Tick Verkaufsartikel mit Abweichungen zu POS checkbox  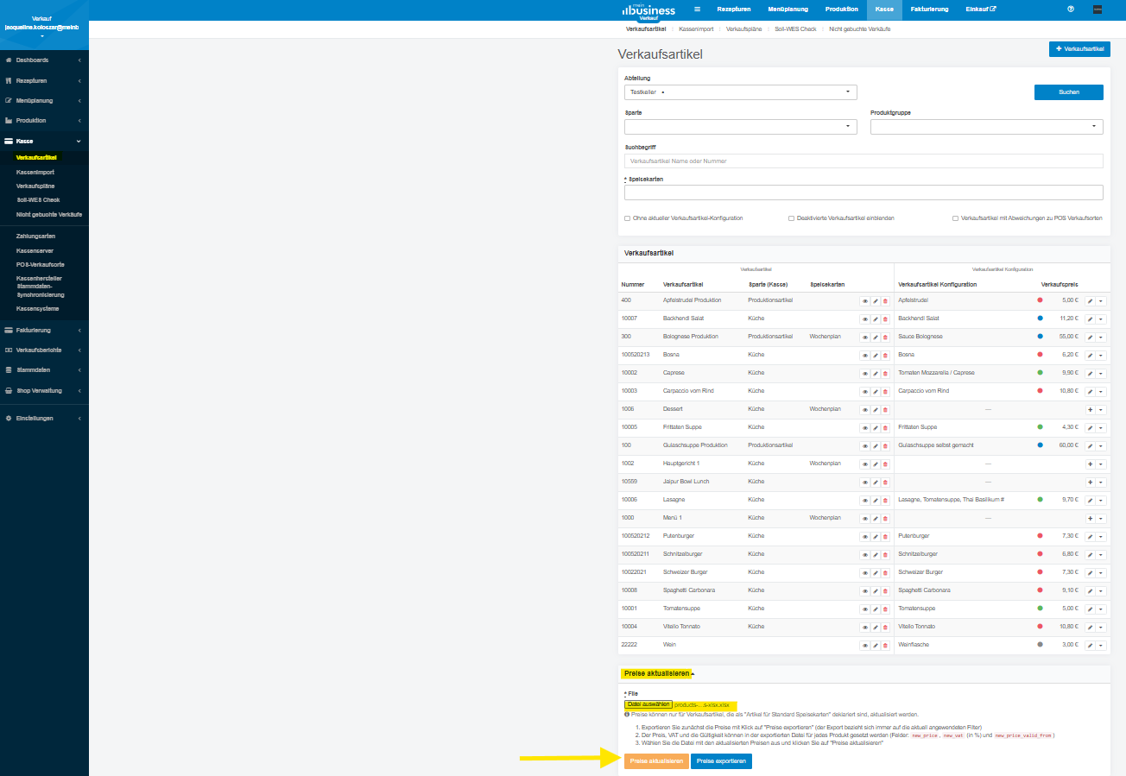(955, 218)
